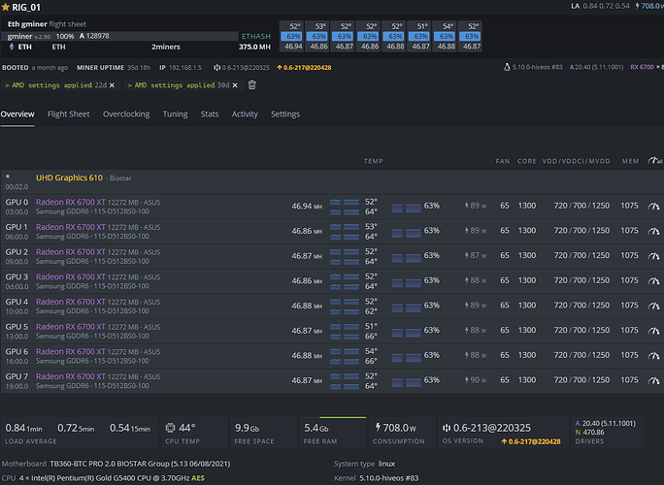
Task: Click the MINER UPTIME 35d 18h value
Action: click(139, 67)
